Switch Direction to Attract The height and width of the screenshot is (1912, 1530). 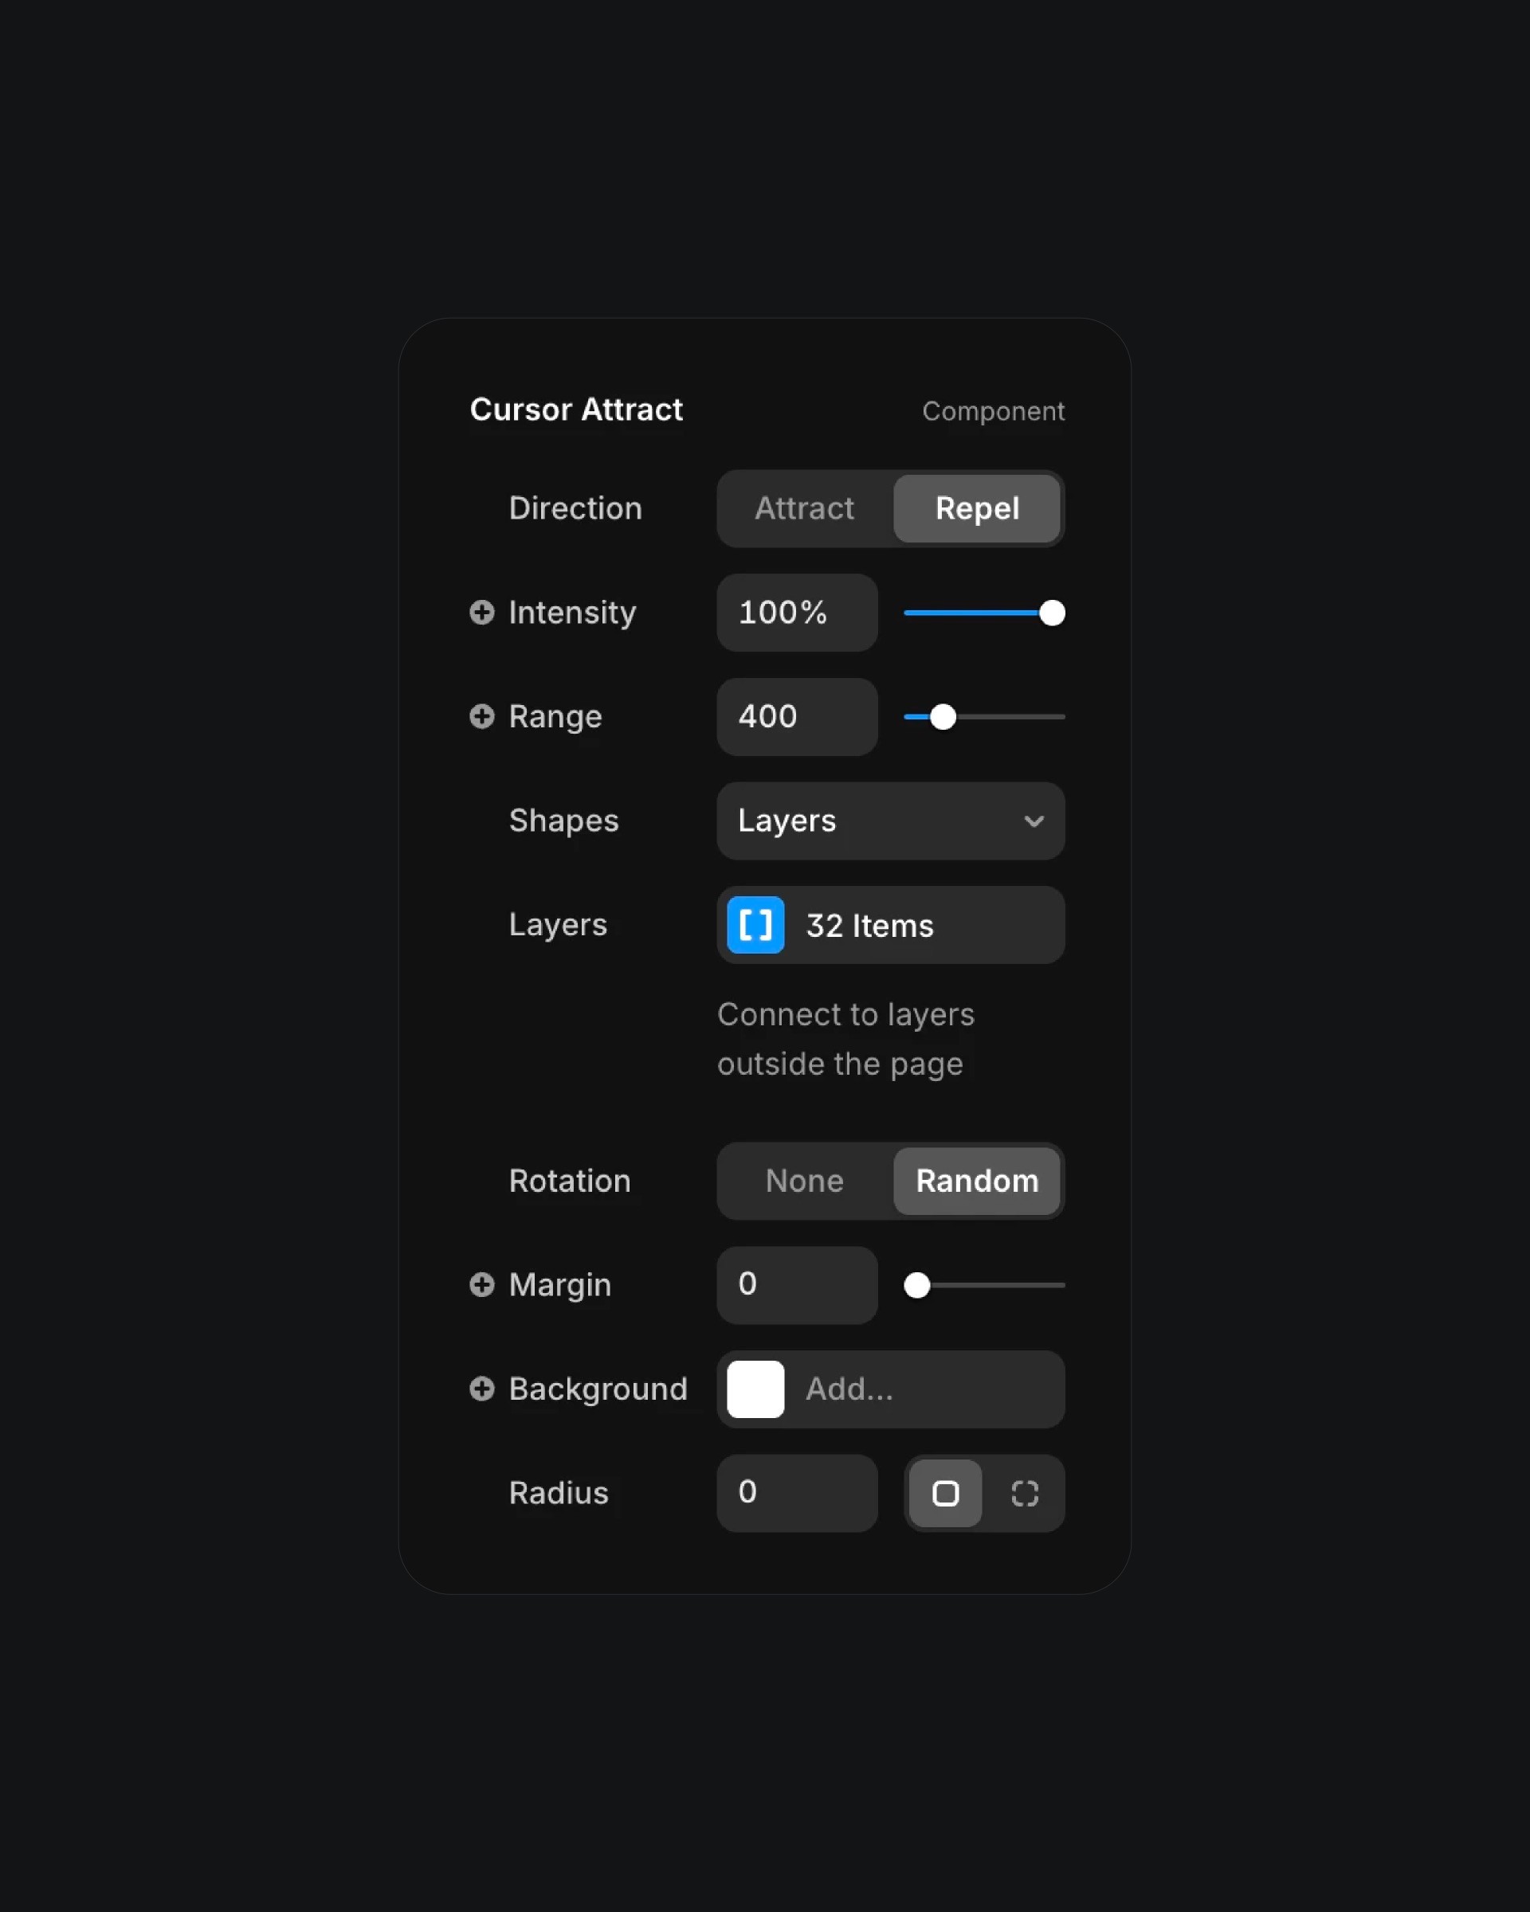click(x=804, y=509)
